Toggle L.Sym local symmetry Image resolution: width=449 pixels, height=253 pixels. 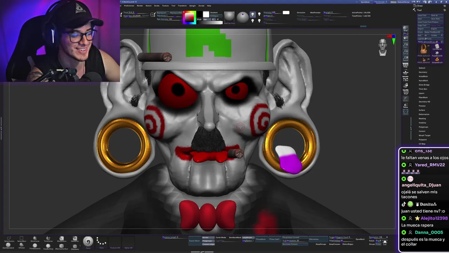(x=406, y=79)
